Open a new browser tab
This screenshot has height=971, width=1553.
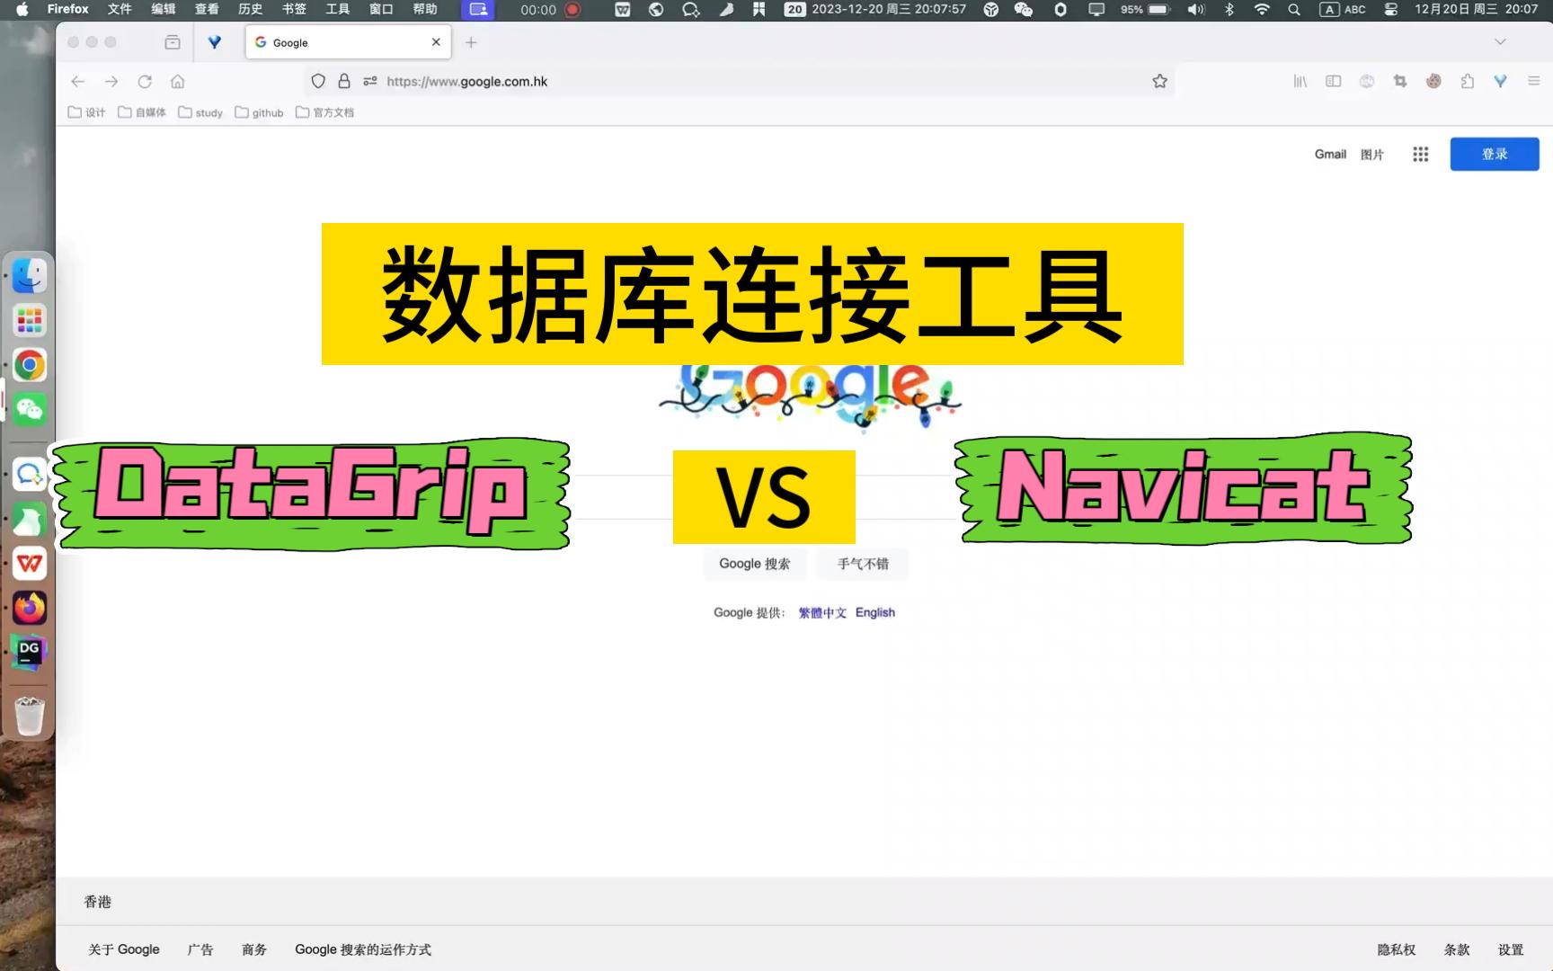pos(471,42)
